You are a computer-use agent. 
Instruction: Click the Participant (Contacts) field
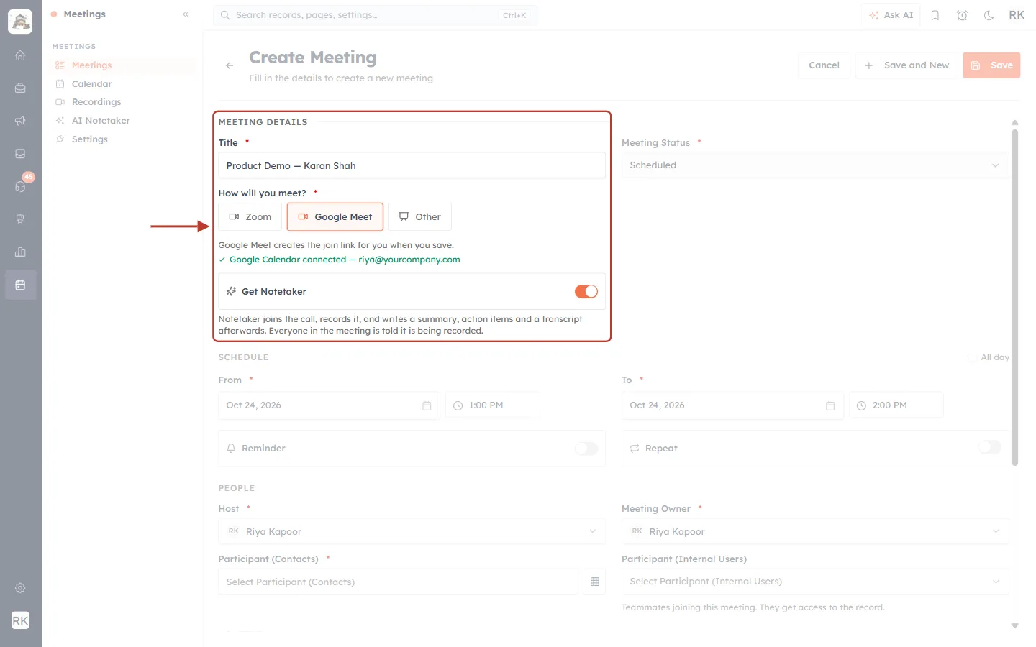tap(398, 582)
